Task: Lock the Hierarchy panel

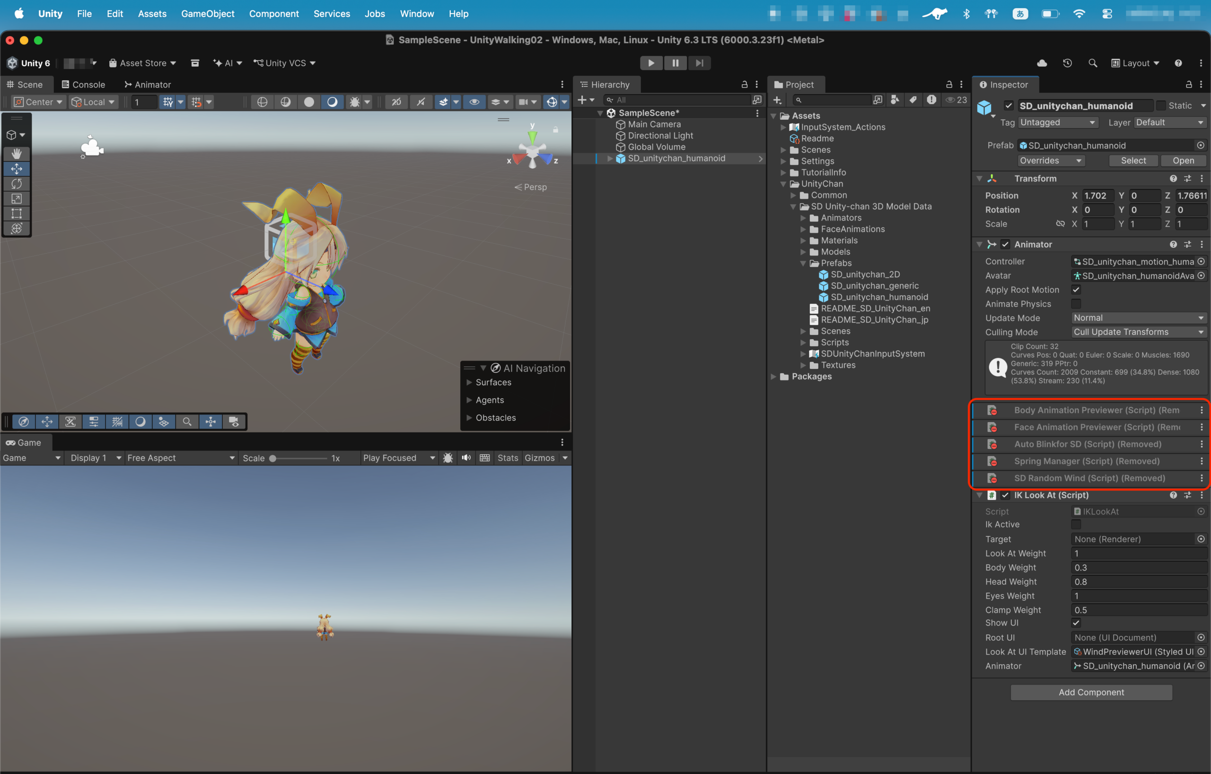Action: coord(744,85)
